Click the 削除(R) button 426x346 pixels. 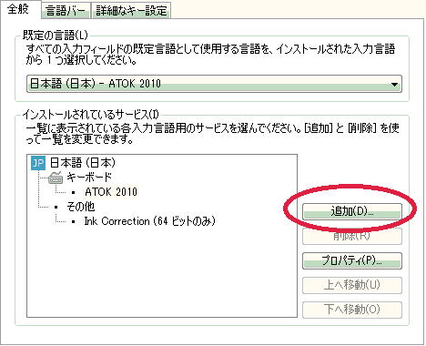click(x=352, y=236)
